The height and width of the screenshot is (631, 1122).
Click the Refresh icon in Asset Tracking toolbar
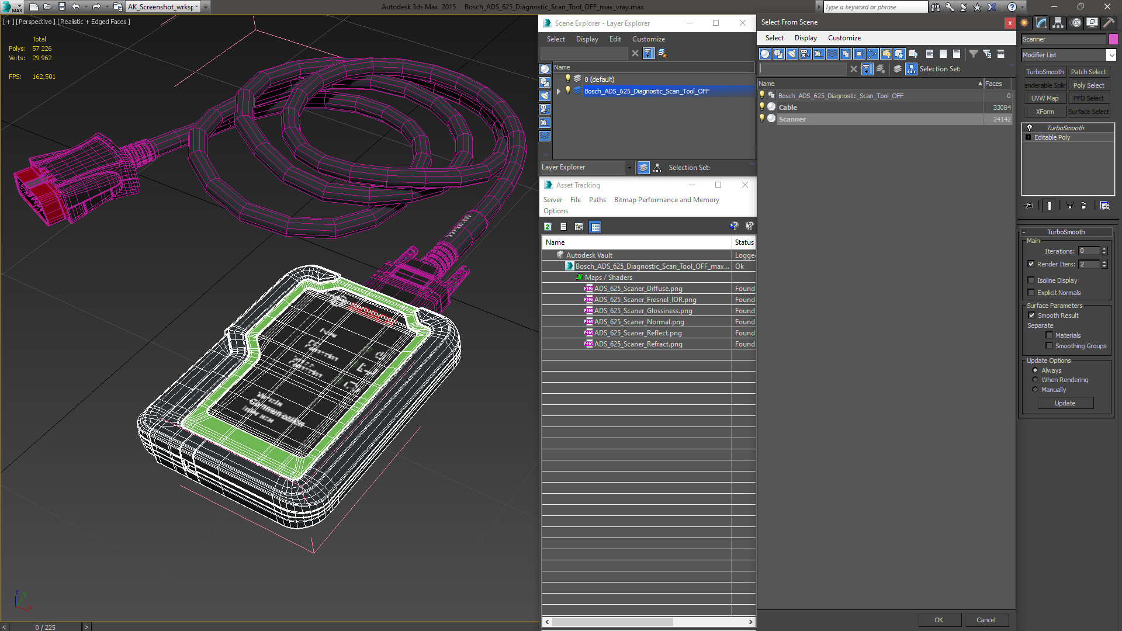click(x=548, y=227)
